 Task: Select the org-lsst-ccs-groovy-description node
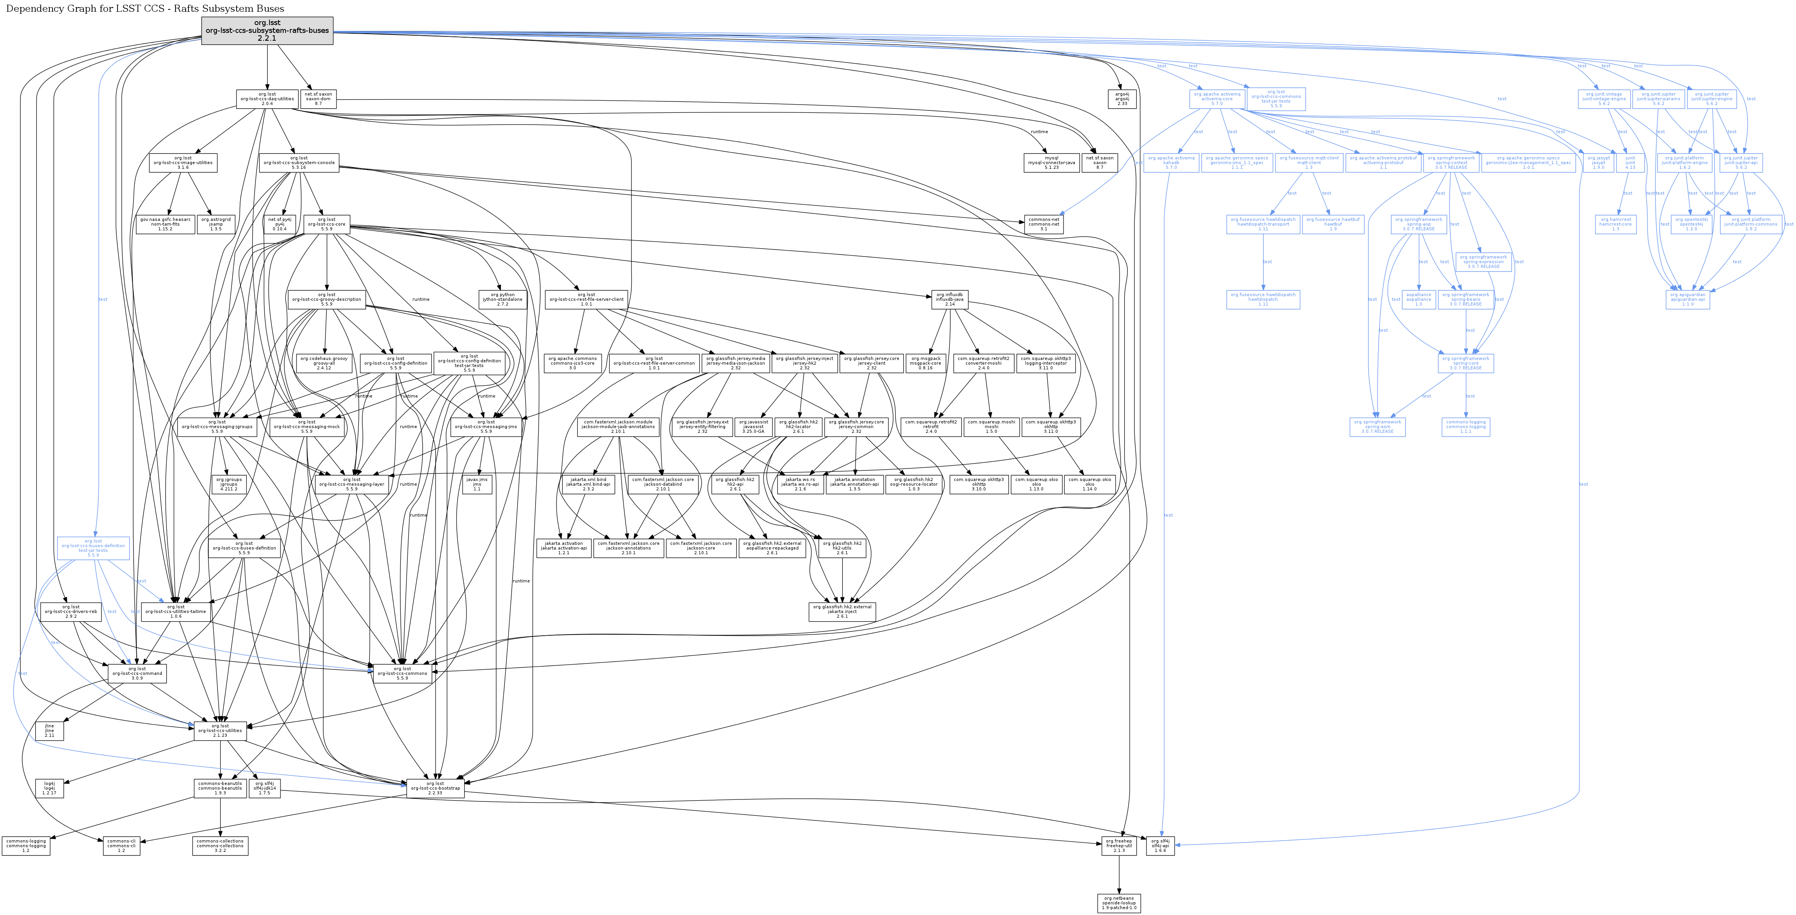326,300
